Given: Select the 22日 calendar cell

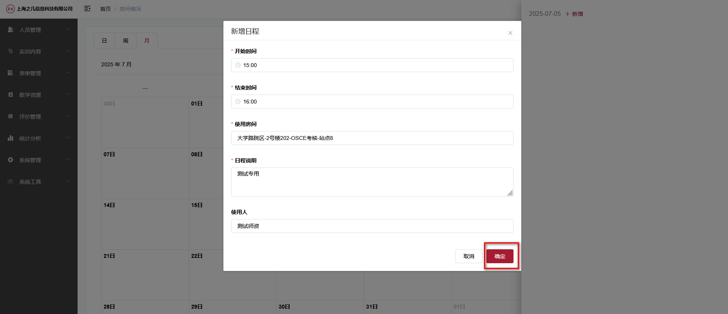Looking at the screenshot, I should coord(206,275).
